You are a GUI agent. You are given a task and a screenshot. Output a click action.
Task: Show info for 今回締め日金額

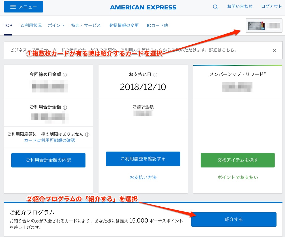click(x=65, y=75)
